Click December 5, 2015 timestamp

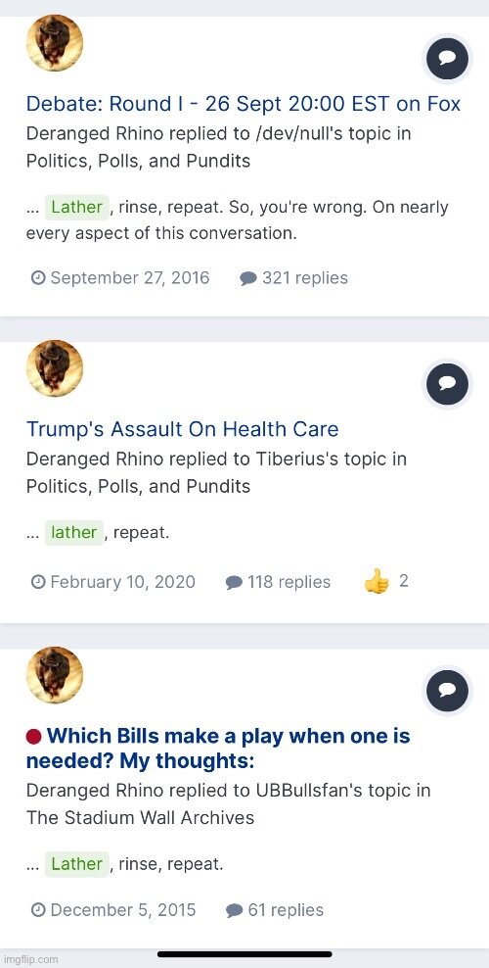(113, 910)
